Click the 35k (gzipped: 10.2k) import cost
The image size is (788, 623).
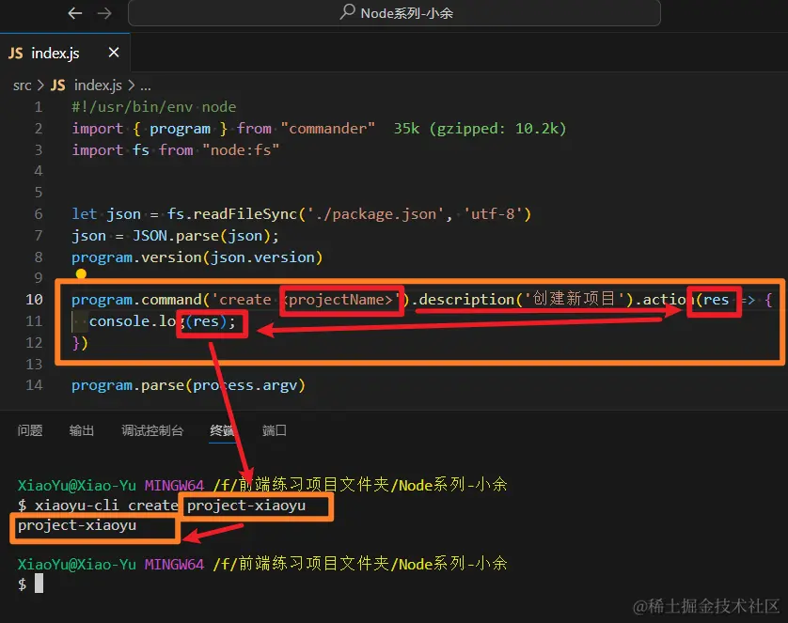pyautogui.click(x=480, y=129)
